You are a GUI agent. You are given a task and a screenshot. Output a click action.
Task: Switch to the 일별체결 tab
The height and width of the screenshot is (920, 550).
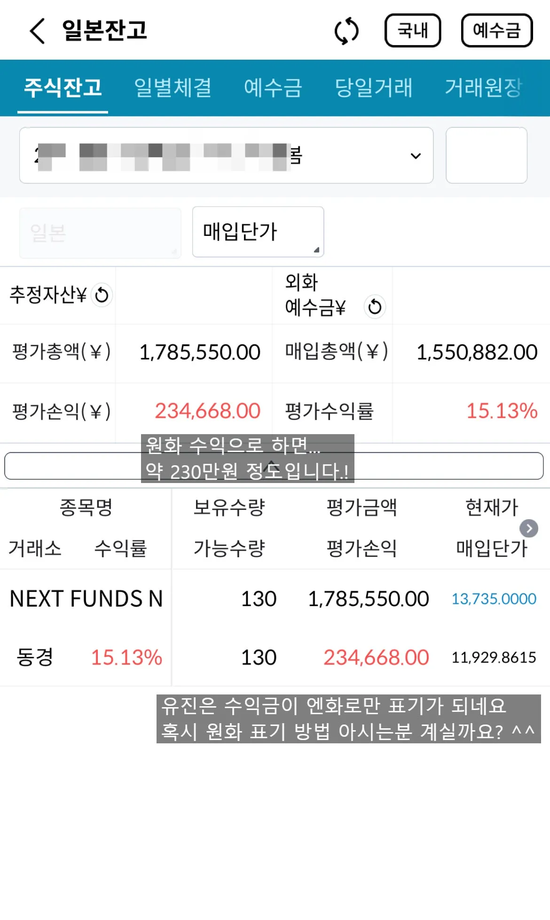(x=173, y=87)
